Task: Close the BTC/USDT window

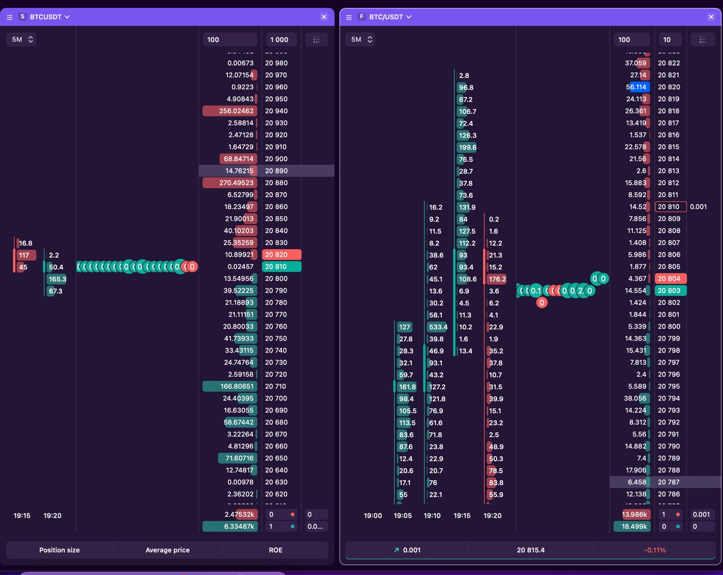Action: point(711,17)
